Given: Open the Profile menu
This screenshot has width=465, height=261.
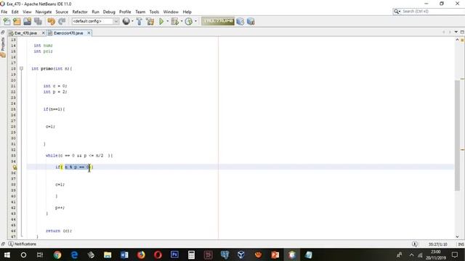Looking at the screenshot, I should tap(125, 12).
